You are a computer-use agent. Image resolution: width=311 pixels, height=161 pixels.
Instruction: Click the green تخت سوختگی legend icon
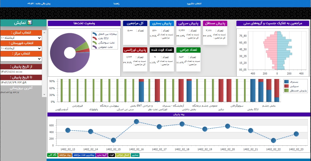[x=95, y=43]
